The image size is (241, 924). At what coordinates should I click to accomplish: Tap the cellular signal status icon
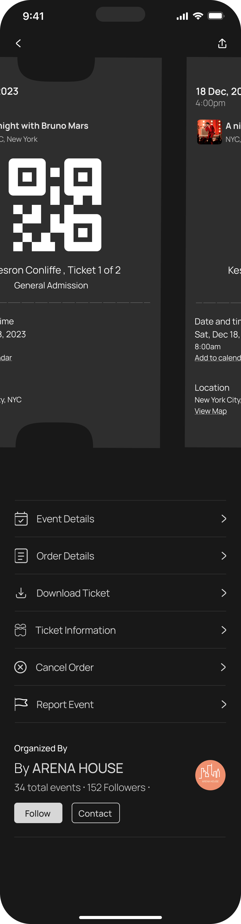tap(182, 16)
